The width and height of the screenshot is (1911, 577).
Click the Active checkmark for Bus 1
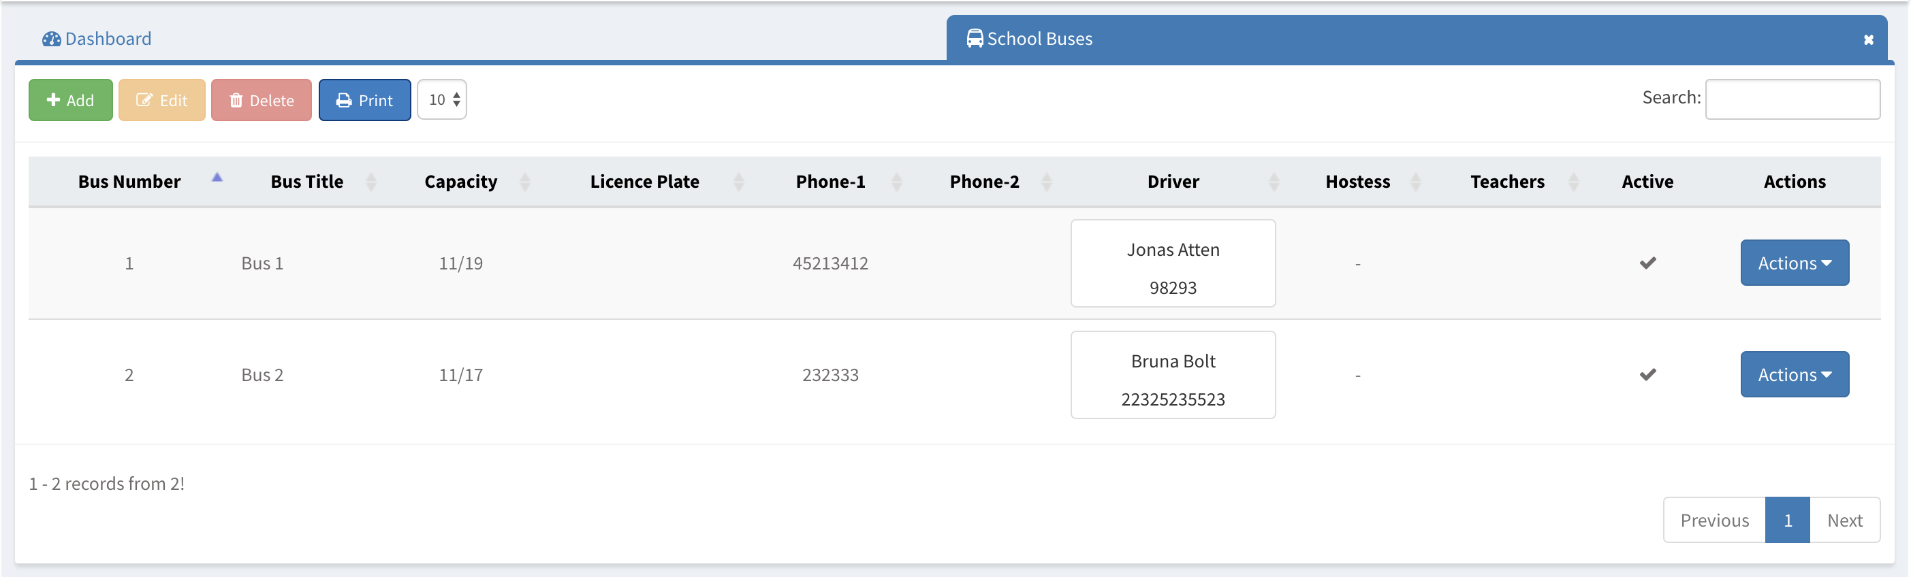[x=1647, y=263]
